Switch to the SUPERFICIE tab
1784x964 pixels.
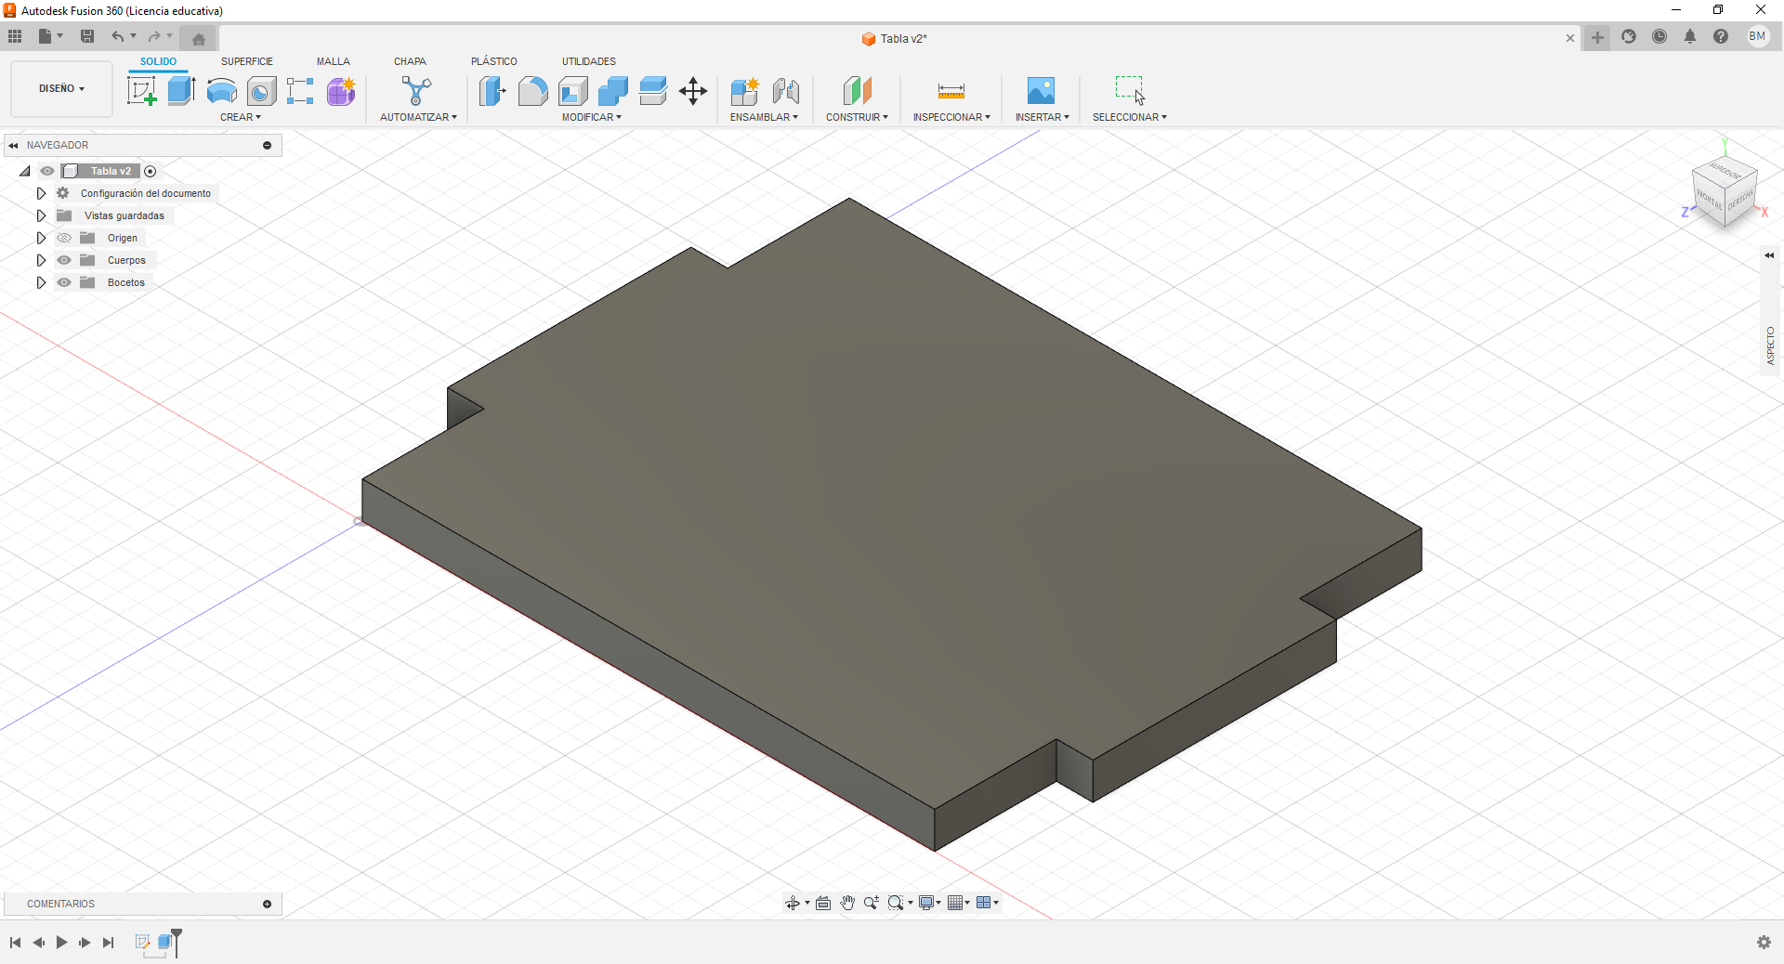pos(247,61)
